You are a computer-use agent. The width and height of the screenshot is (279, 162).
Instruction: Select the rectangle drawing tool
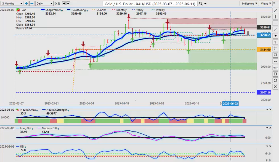tap(275, 74)
